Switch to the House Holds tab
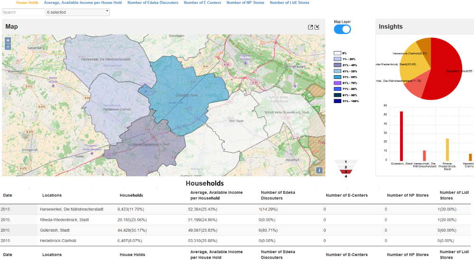This screenshot has width=474, height=260. click(27, 3)
